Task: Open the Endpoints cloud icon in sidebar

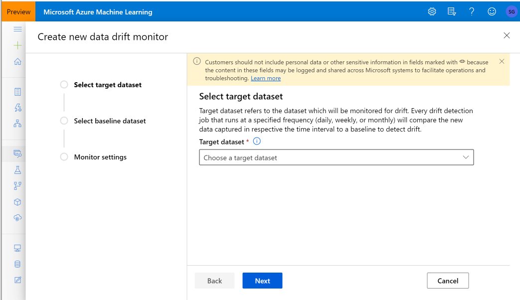Action: 18,218
